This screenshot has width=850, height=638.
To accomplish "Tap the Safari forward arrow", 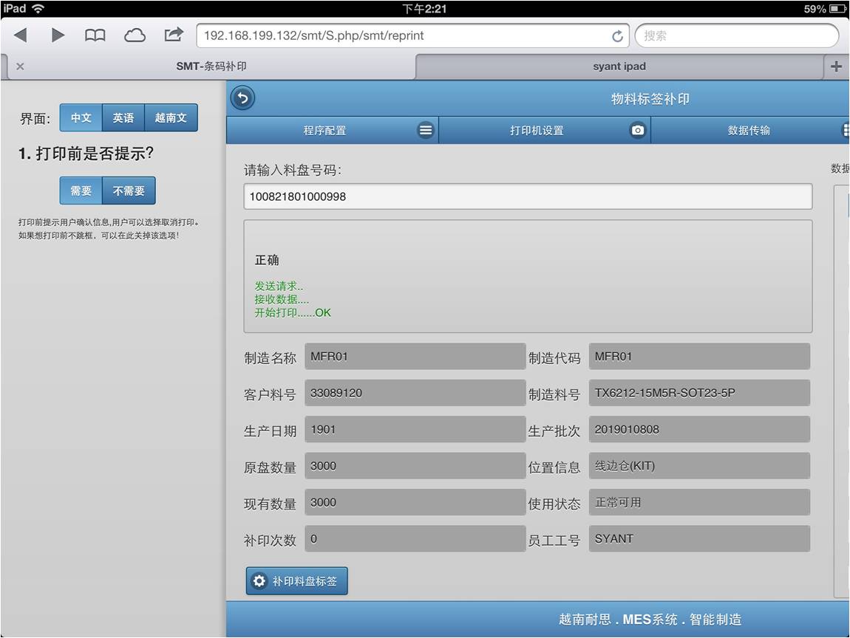I will (x=58, y=35).
